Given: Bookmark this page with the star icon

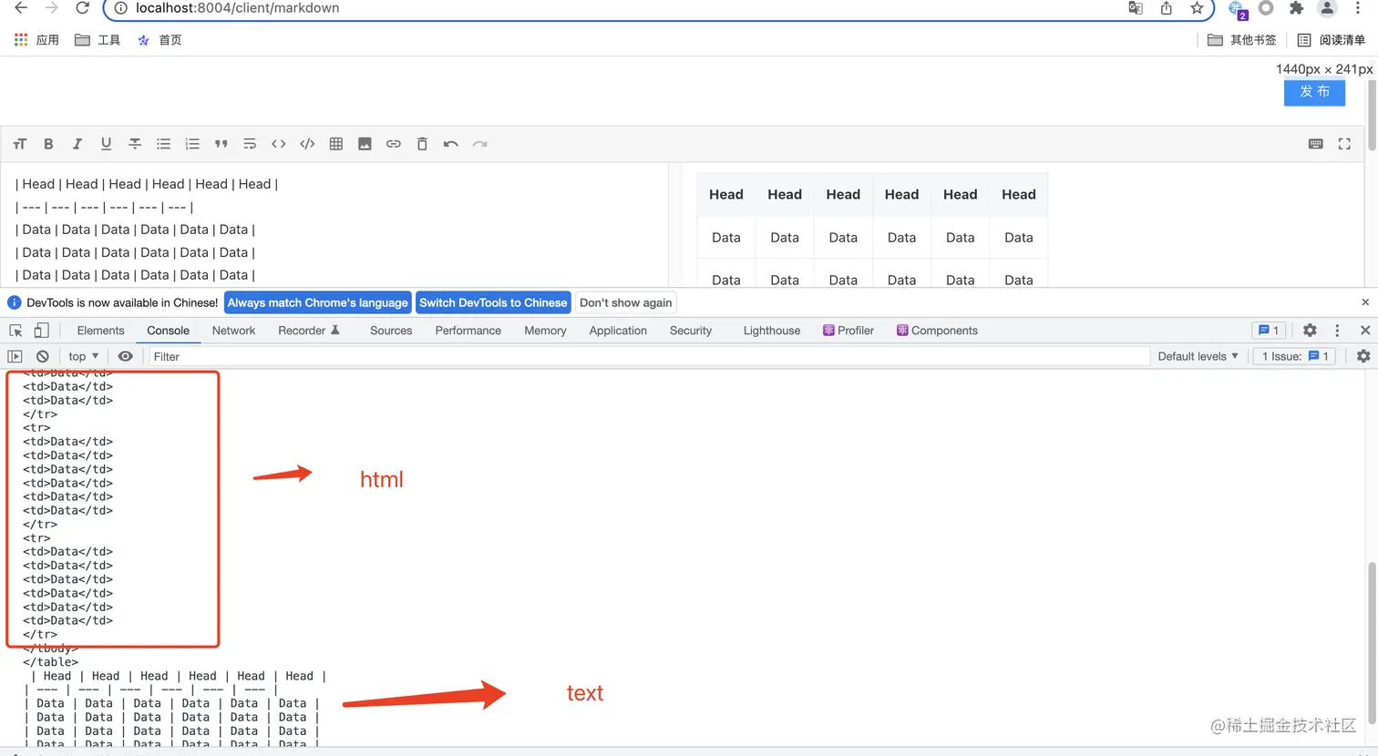Looking at the screenshot, I should [1197, 8].
